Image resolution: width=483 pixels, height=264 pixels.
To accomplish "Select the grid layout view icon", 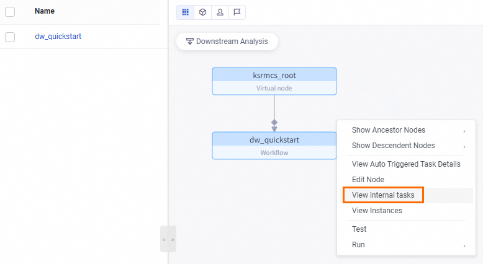I will click(x=185, y=12).
